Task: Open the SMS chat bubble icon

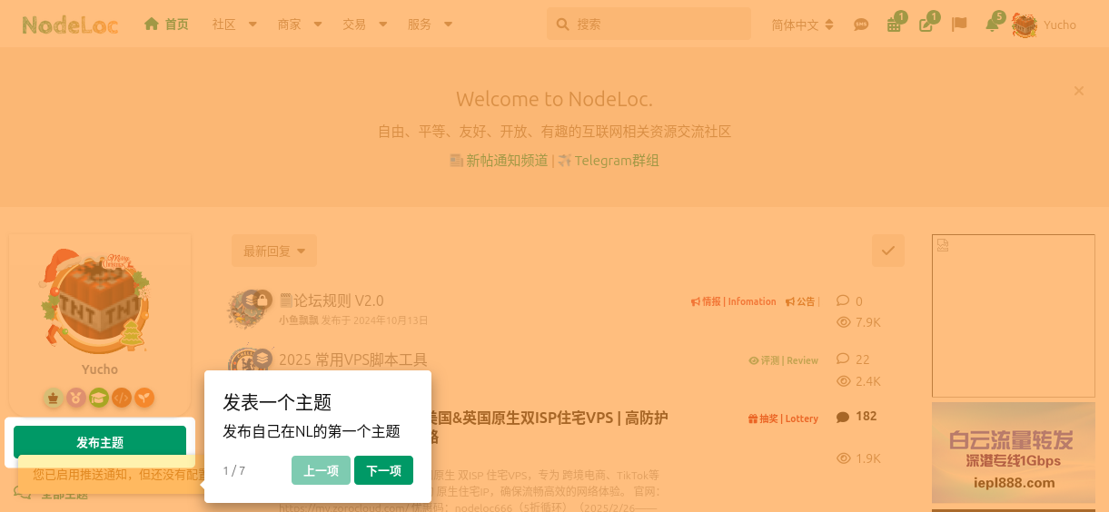Action: 861,25
